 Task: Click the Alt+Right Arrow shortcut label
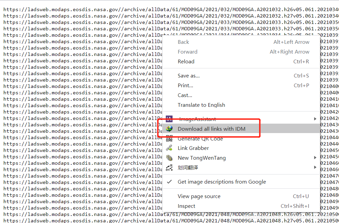[289, 52]
